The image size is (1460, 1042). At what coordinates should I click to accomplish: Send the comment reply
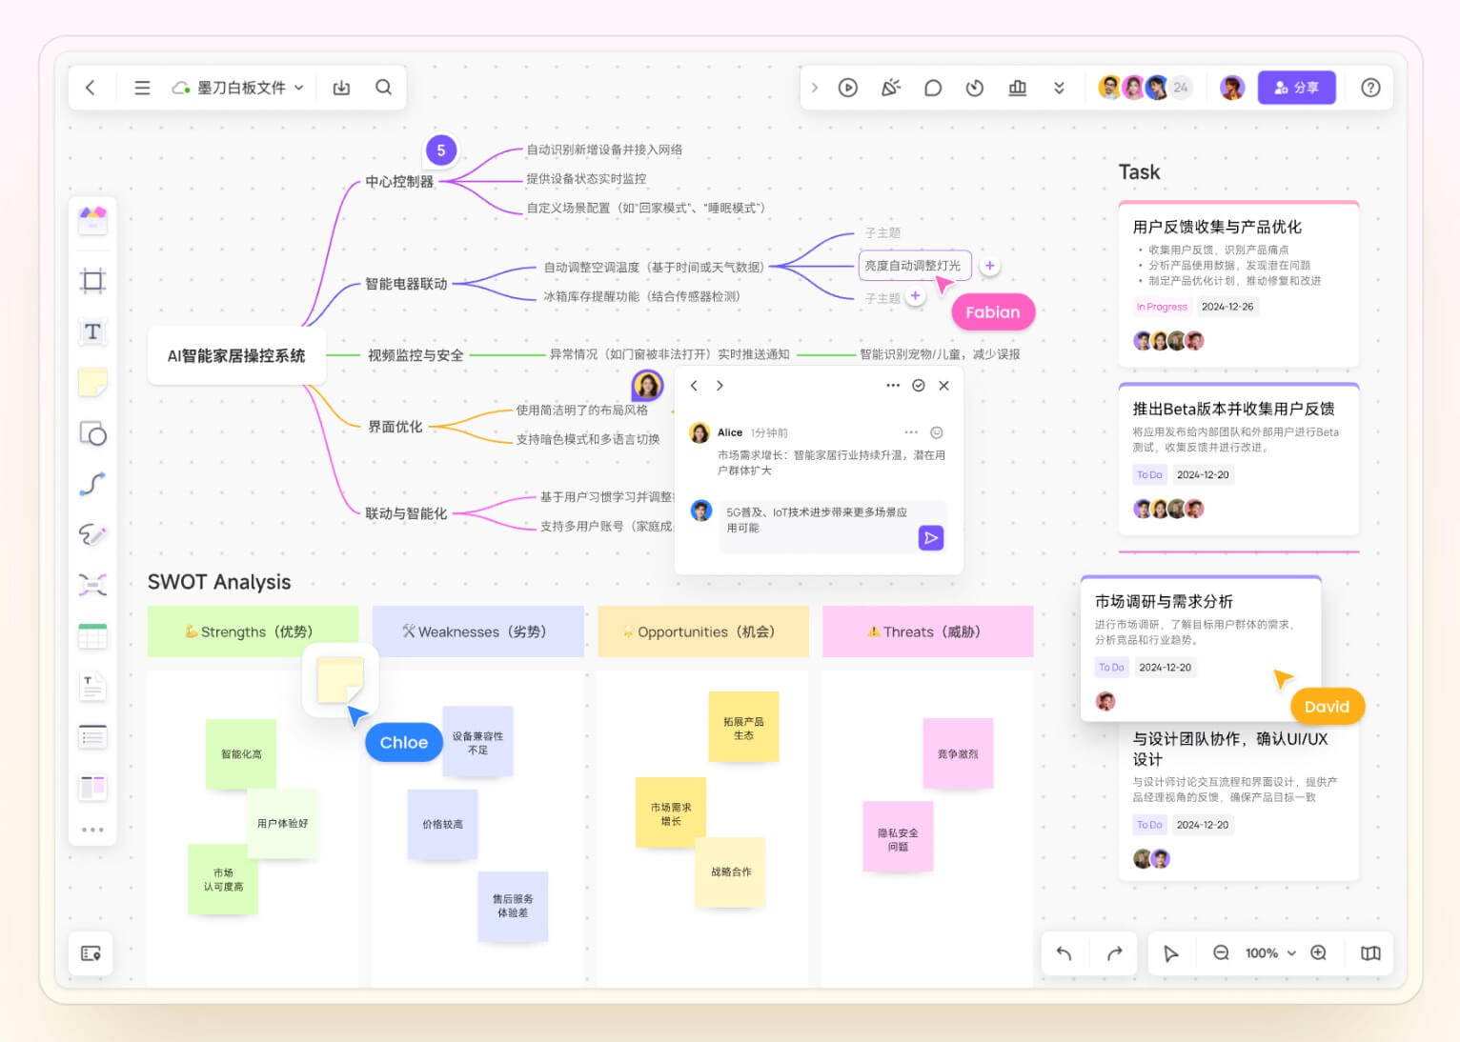coord(930,538)
